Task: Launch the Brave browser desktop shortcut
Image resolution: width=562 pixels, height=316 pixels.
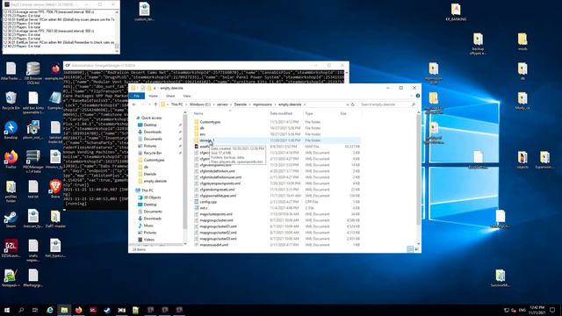Action: [x=55, y=189]
